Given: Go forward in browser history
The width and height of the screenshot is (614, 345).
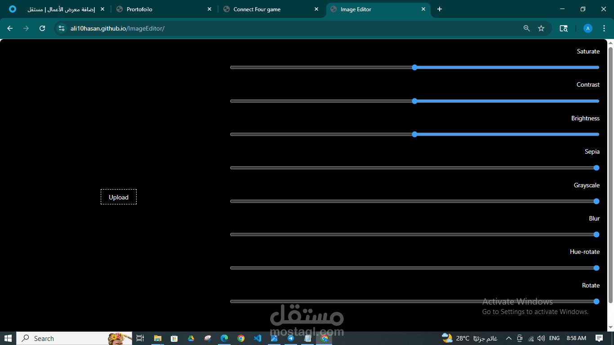Looking at the screenshot, I should pyautogui.click(x=26, y=28).
